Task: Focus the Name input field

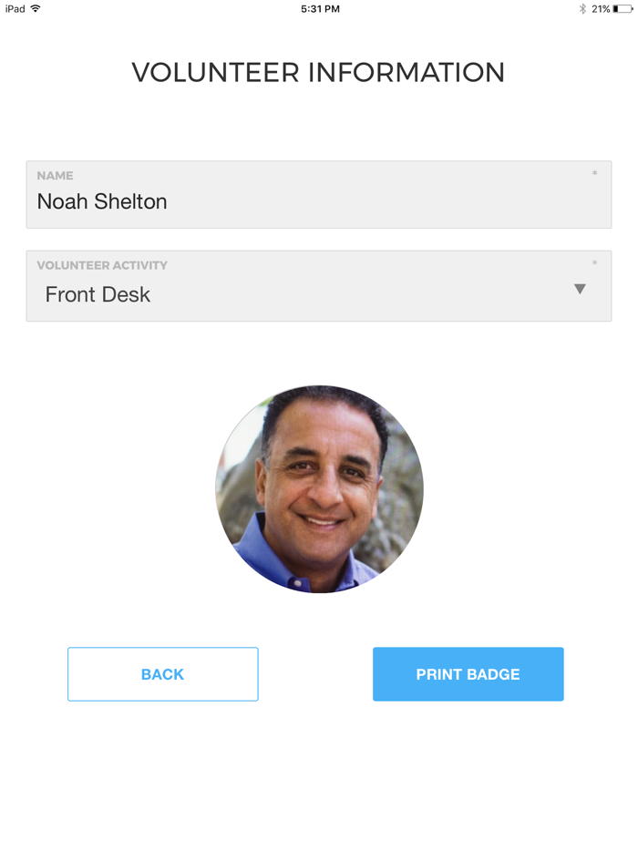Action: [x=319, y=194]
